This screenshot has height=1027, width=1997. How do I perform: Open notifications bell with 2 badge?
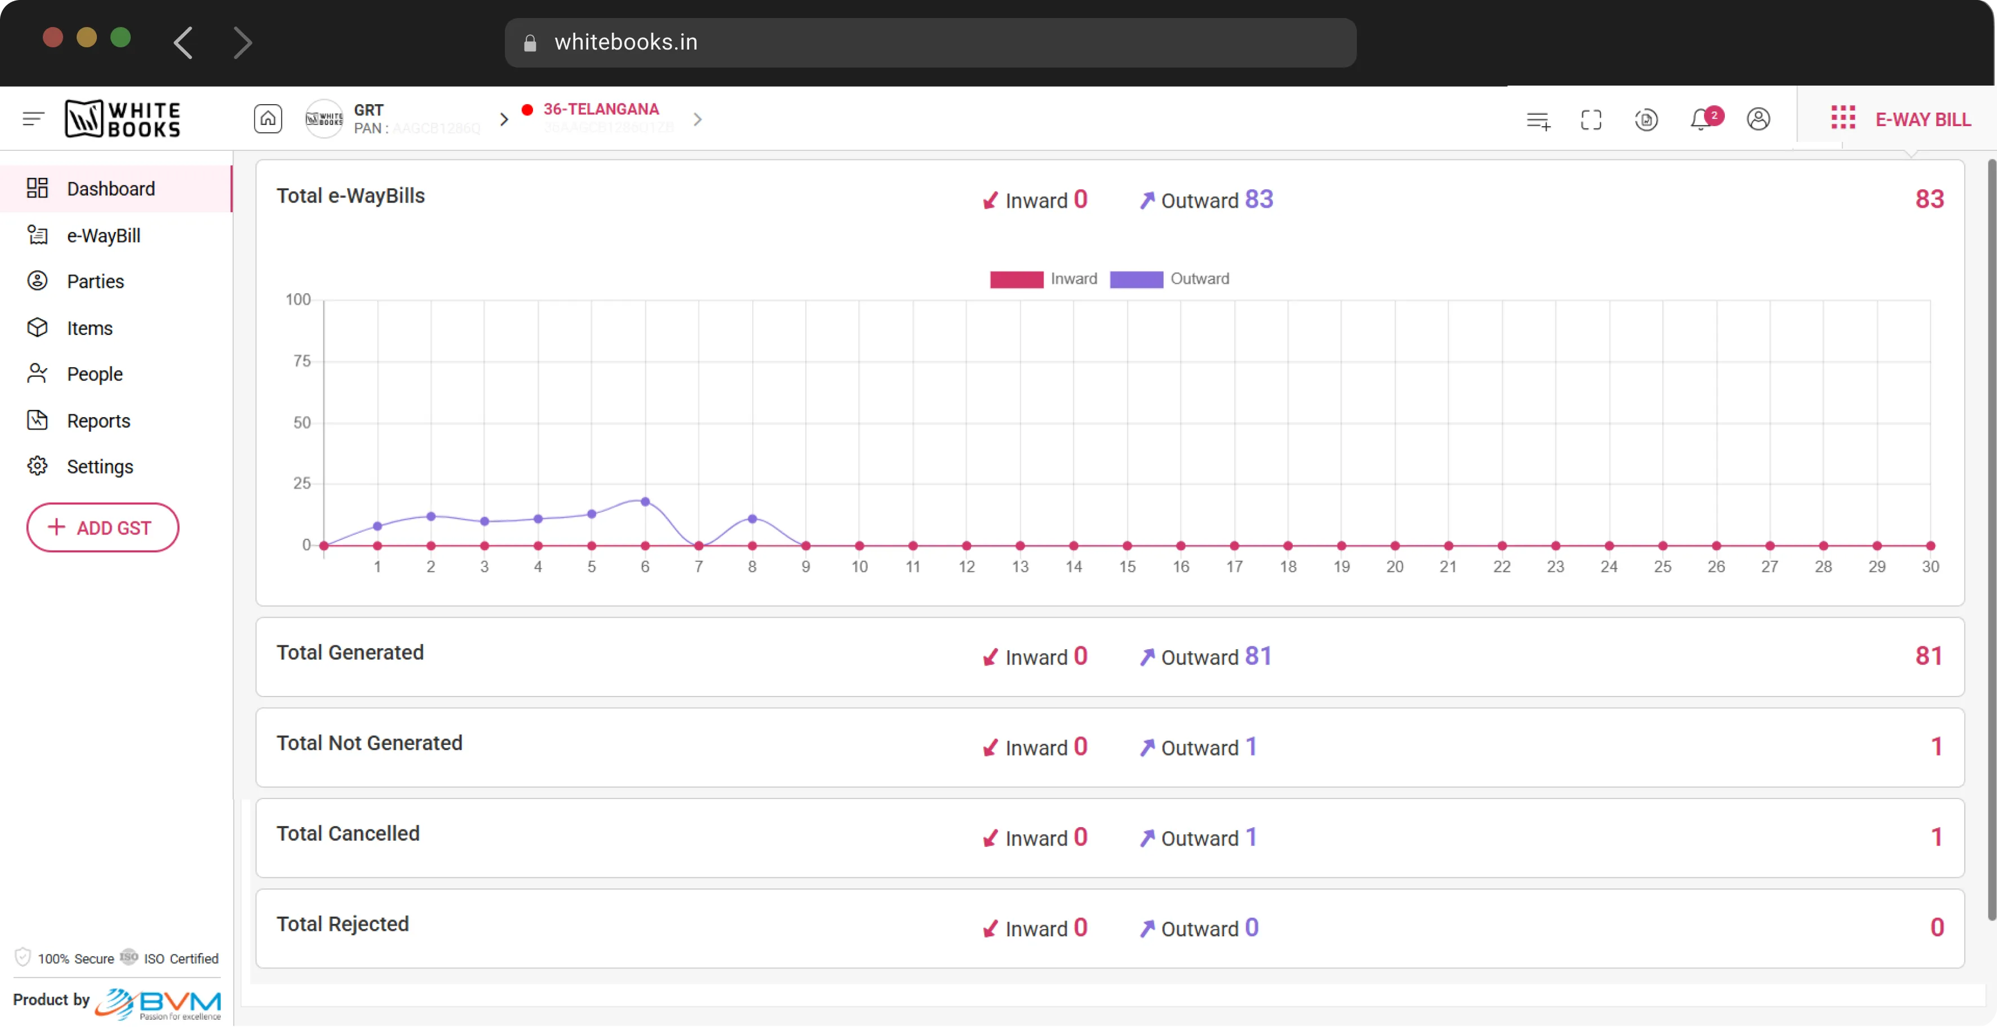click(x=1706, y=119)
